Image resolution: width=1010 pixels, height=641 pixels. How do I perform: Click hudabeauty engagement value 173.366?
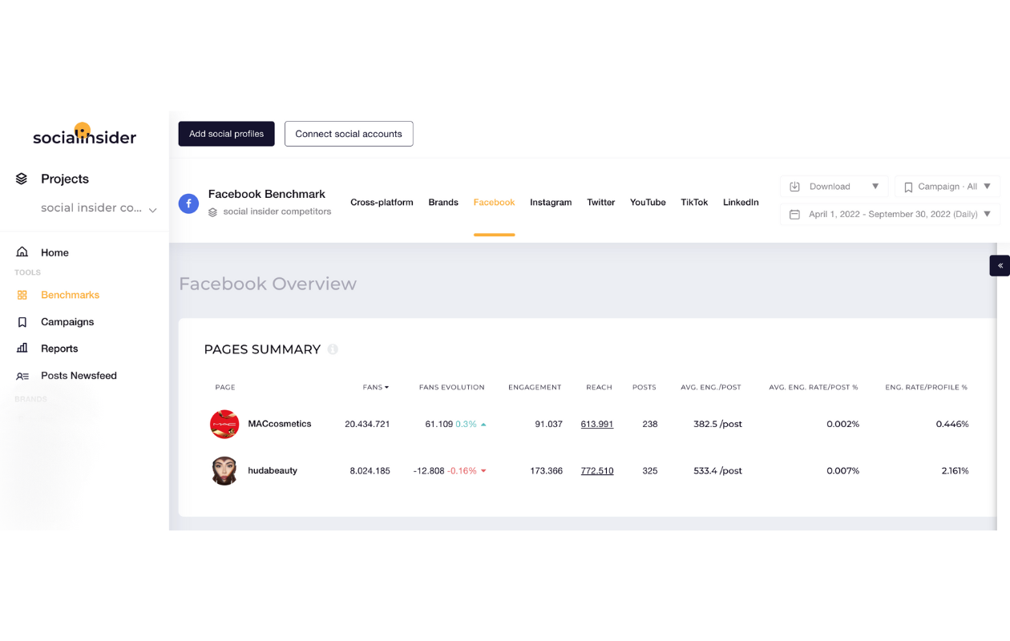pyautogui.click(x=547, y=471)
